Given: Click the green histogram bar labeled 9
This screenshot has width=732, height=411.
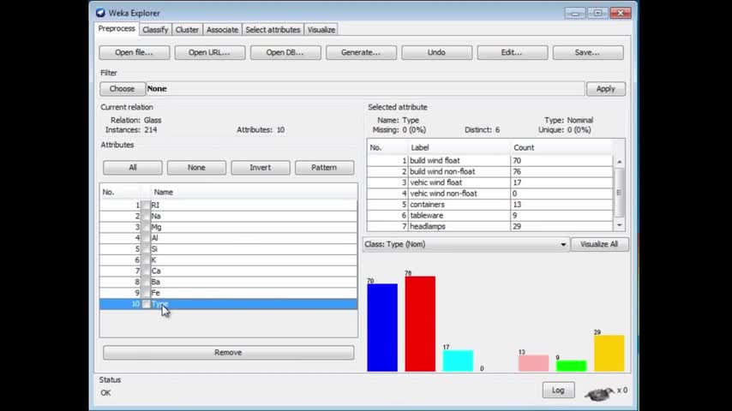Looking at the screenshot, I should [571, 366].
